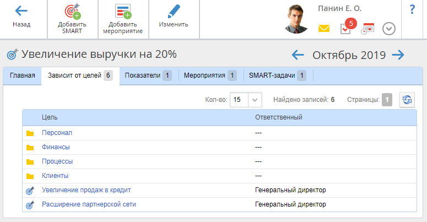This screenshot has height=222, width=427.
Task: Switch to the Главная tab
Action: [22, 75]
